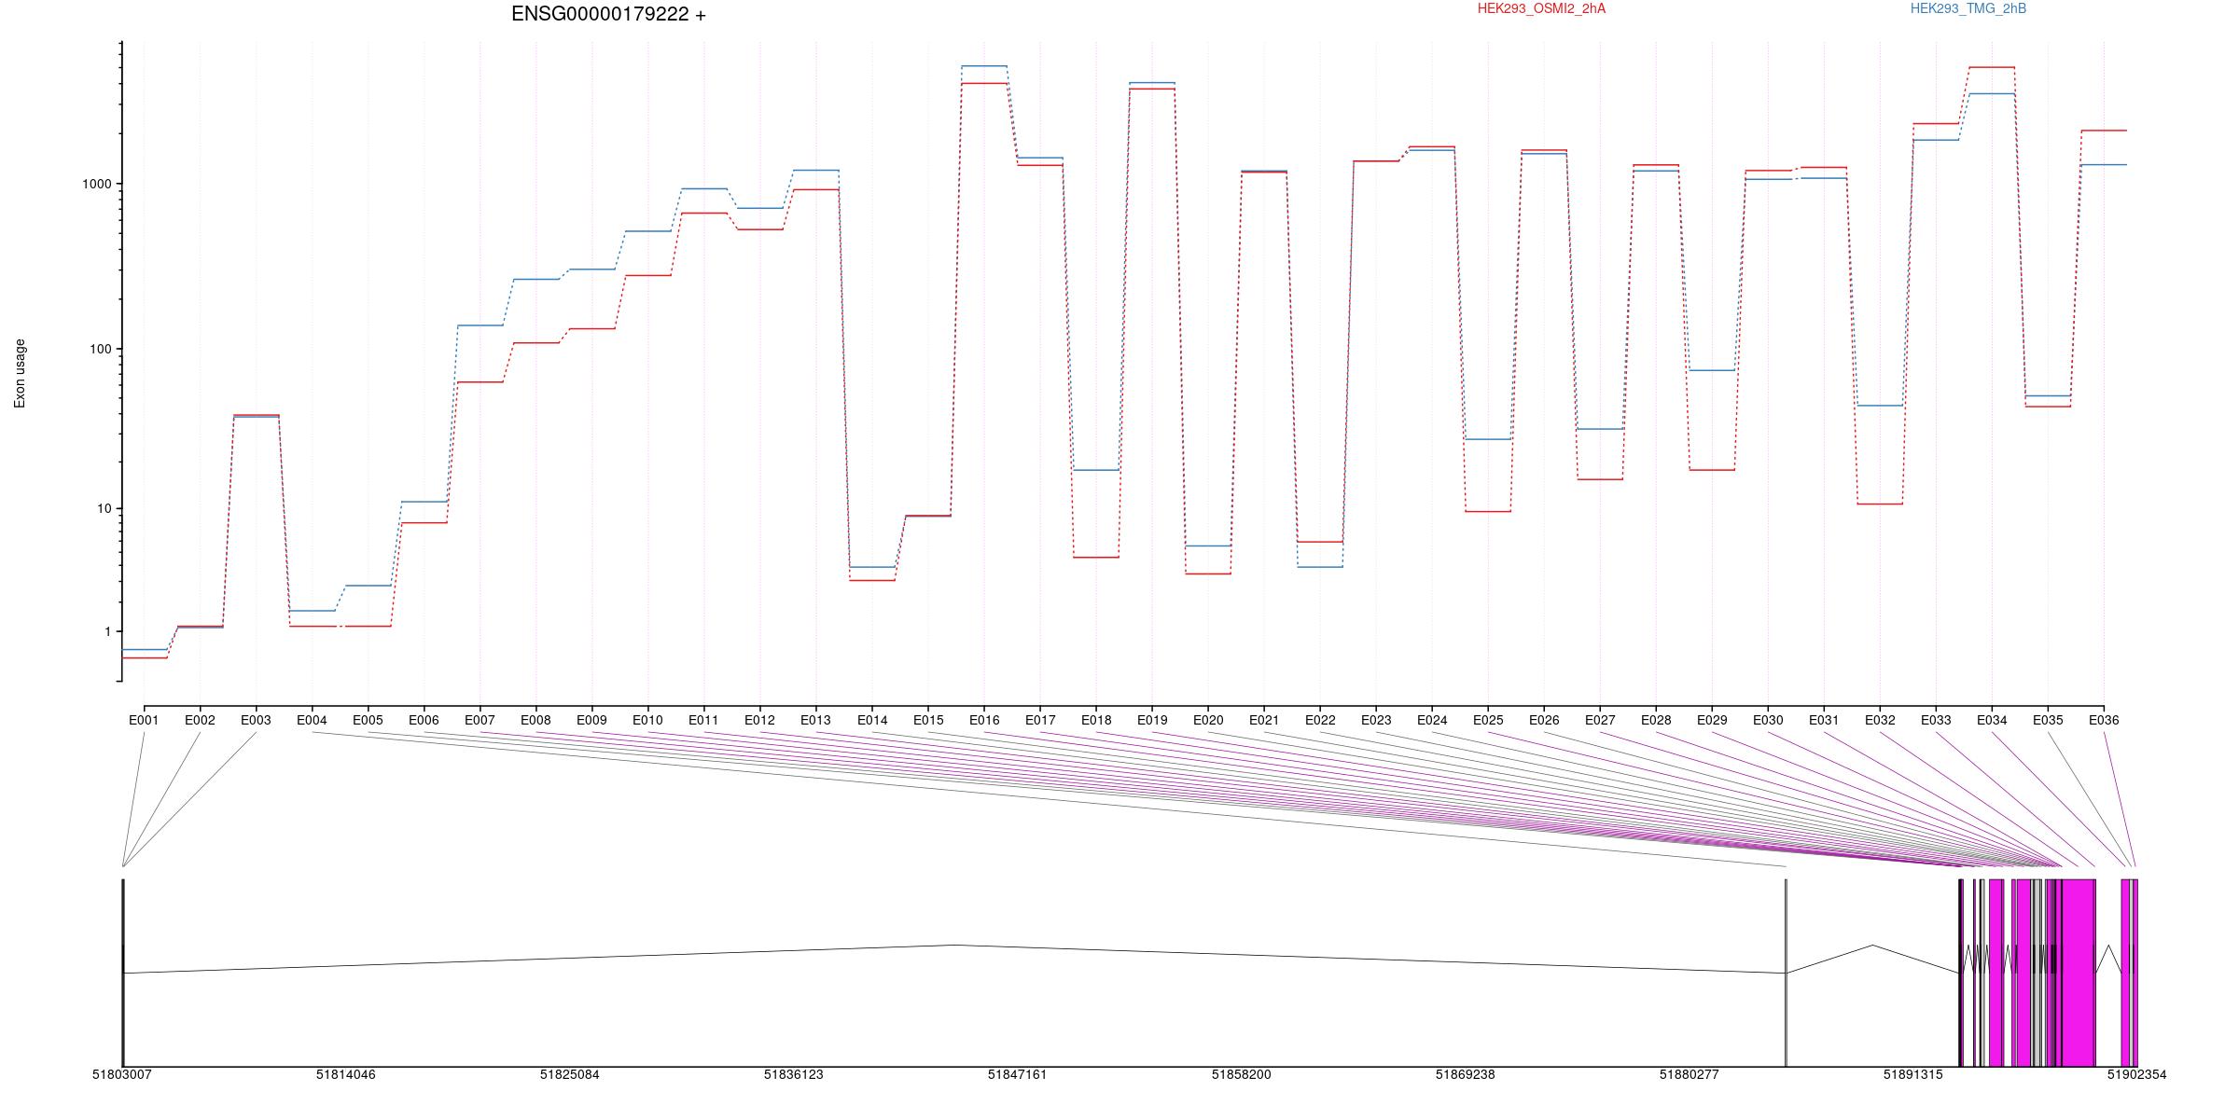The width and height of the screenshot is (2239, 1119).
Task: Click genomic coordinate 51891315
Action: point(1913,1074)
